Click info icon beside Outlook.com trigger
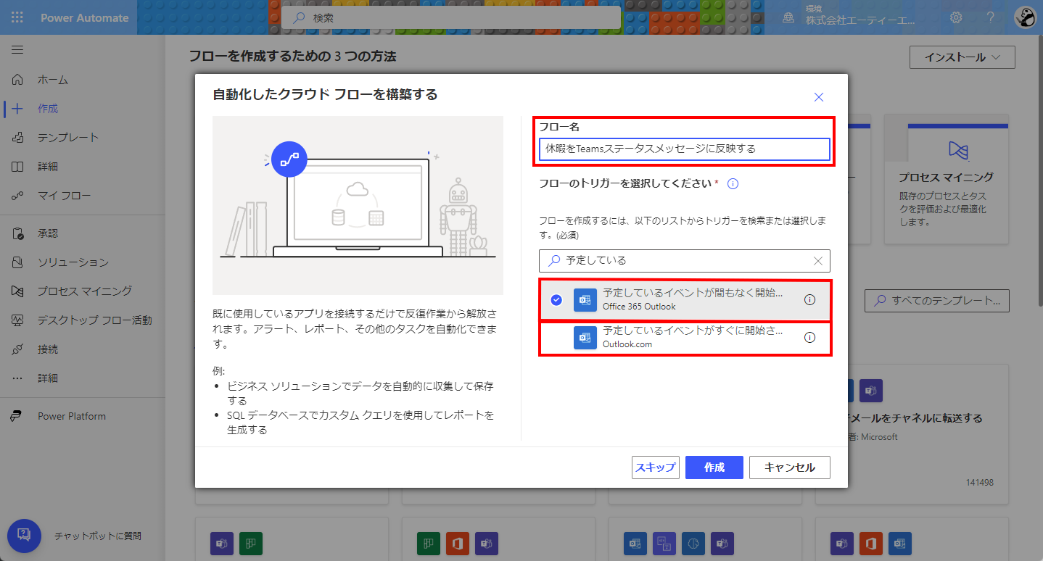The image size is (1043, 561). tap(810, 337)
